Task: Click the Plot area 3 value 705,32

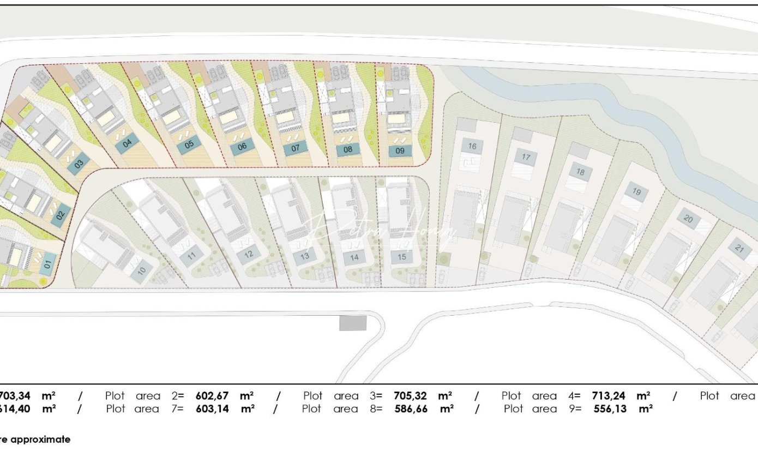Action: pos(410,396)
